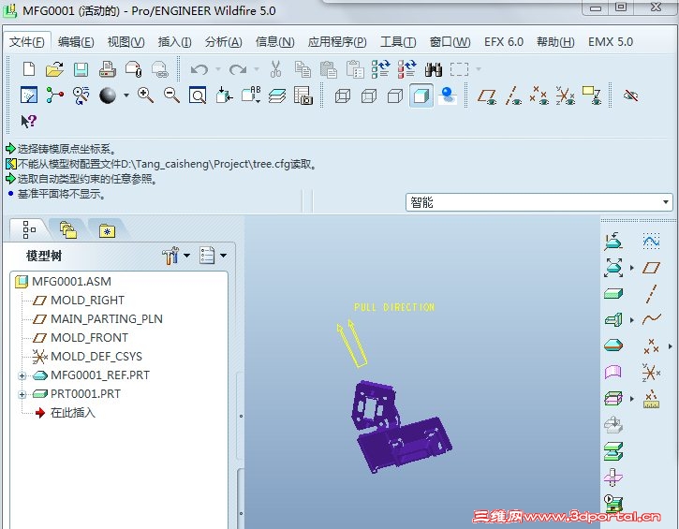Select MOLD_RIGHT datum plane in tree

pyautogui.click(x=79, y=300)
